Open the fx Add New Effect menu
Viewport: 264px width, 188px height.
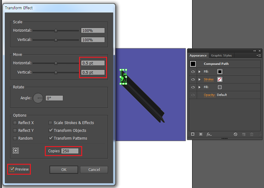coord(209,134)
